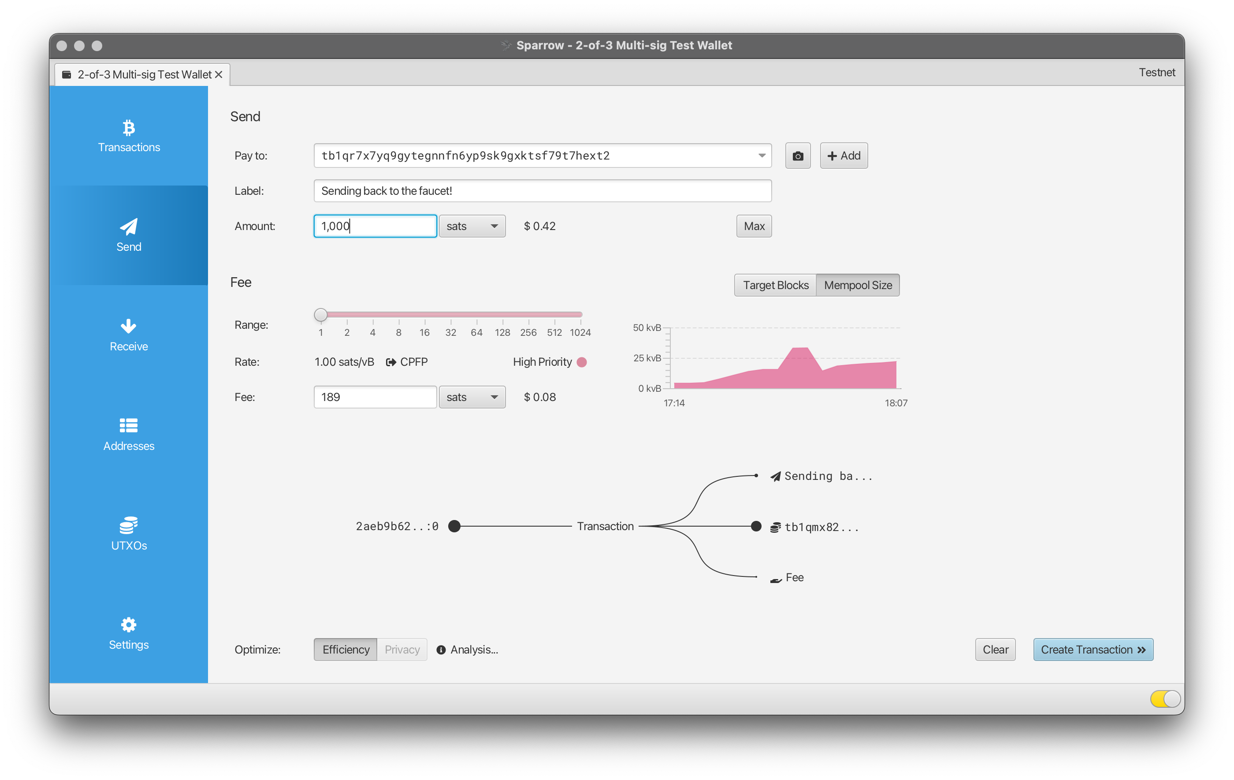Select the 2-of-3 Multi-sig Test Wallet tab
1234x780 pixels.
144,75
